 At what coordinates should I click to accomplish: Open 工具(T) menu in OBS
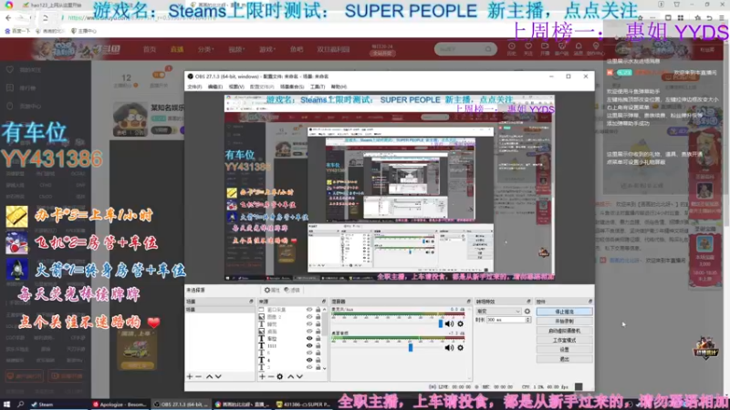(x=318, y=87)
